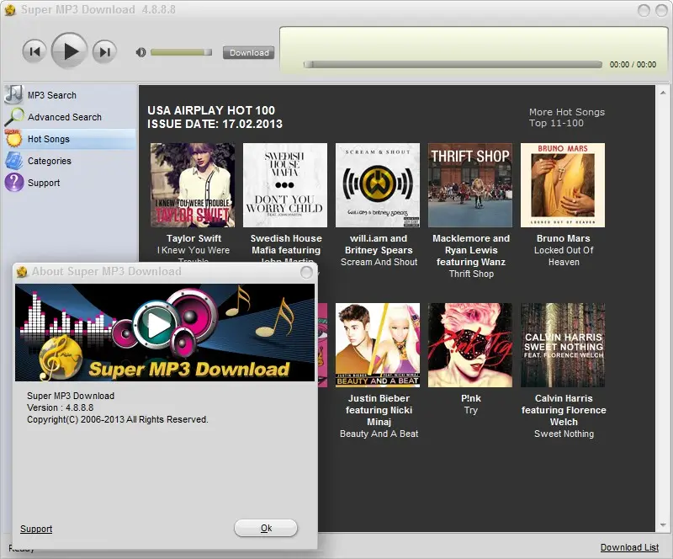Click the Support question mark icon

tap(13, 183)
